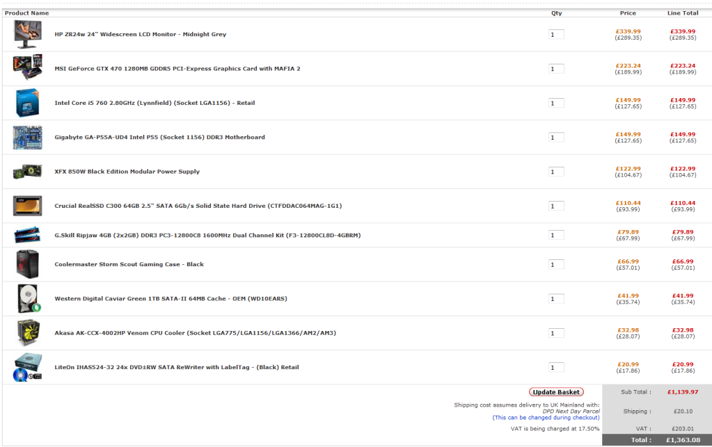The image size is (712, 447).
Task: Click the Coolermaster Storm Scout quantity field
Action: (556, 264)
